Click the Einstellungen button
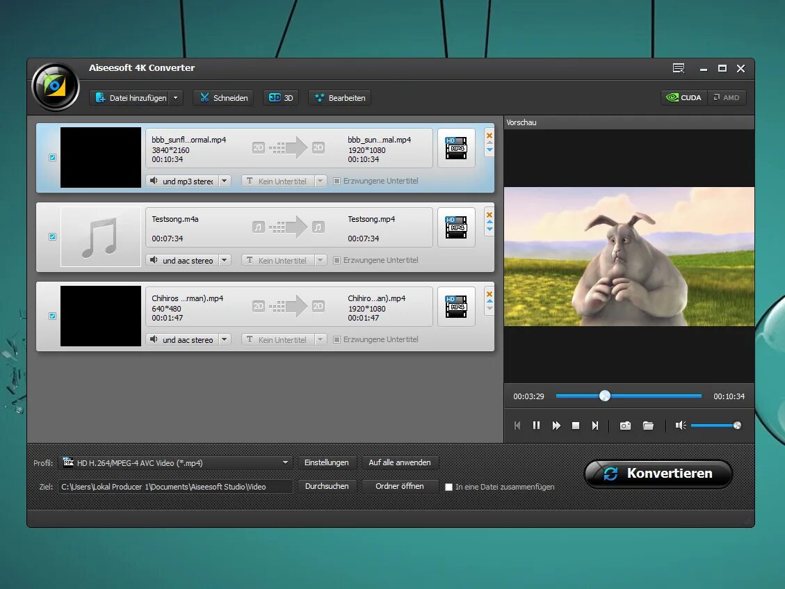The width and height of the screenshot is (785, 589). click(326, 462)
